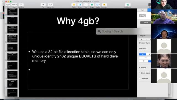
Task: Select slide 64 thumbnail
Action: tap(12, 21)
